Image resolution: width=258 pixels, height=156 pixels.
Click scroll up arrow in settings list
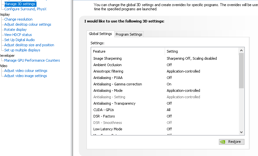point(242,50)
